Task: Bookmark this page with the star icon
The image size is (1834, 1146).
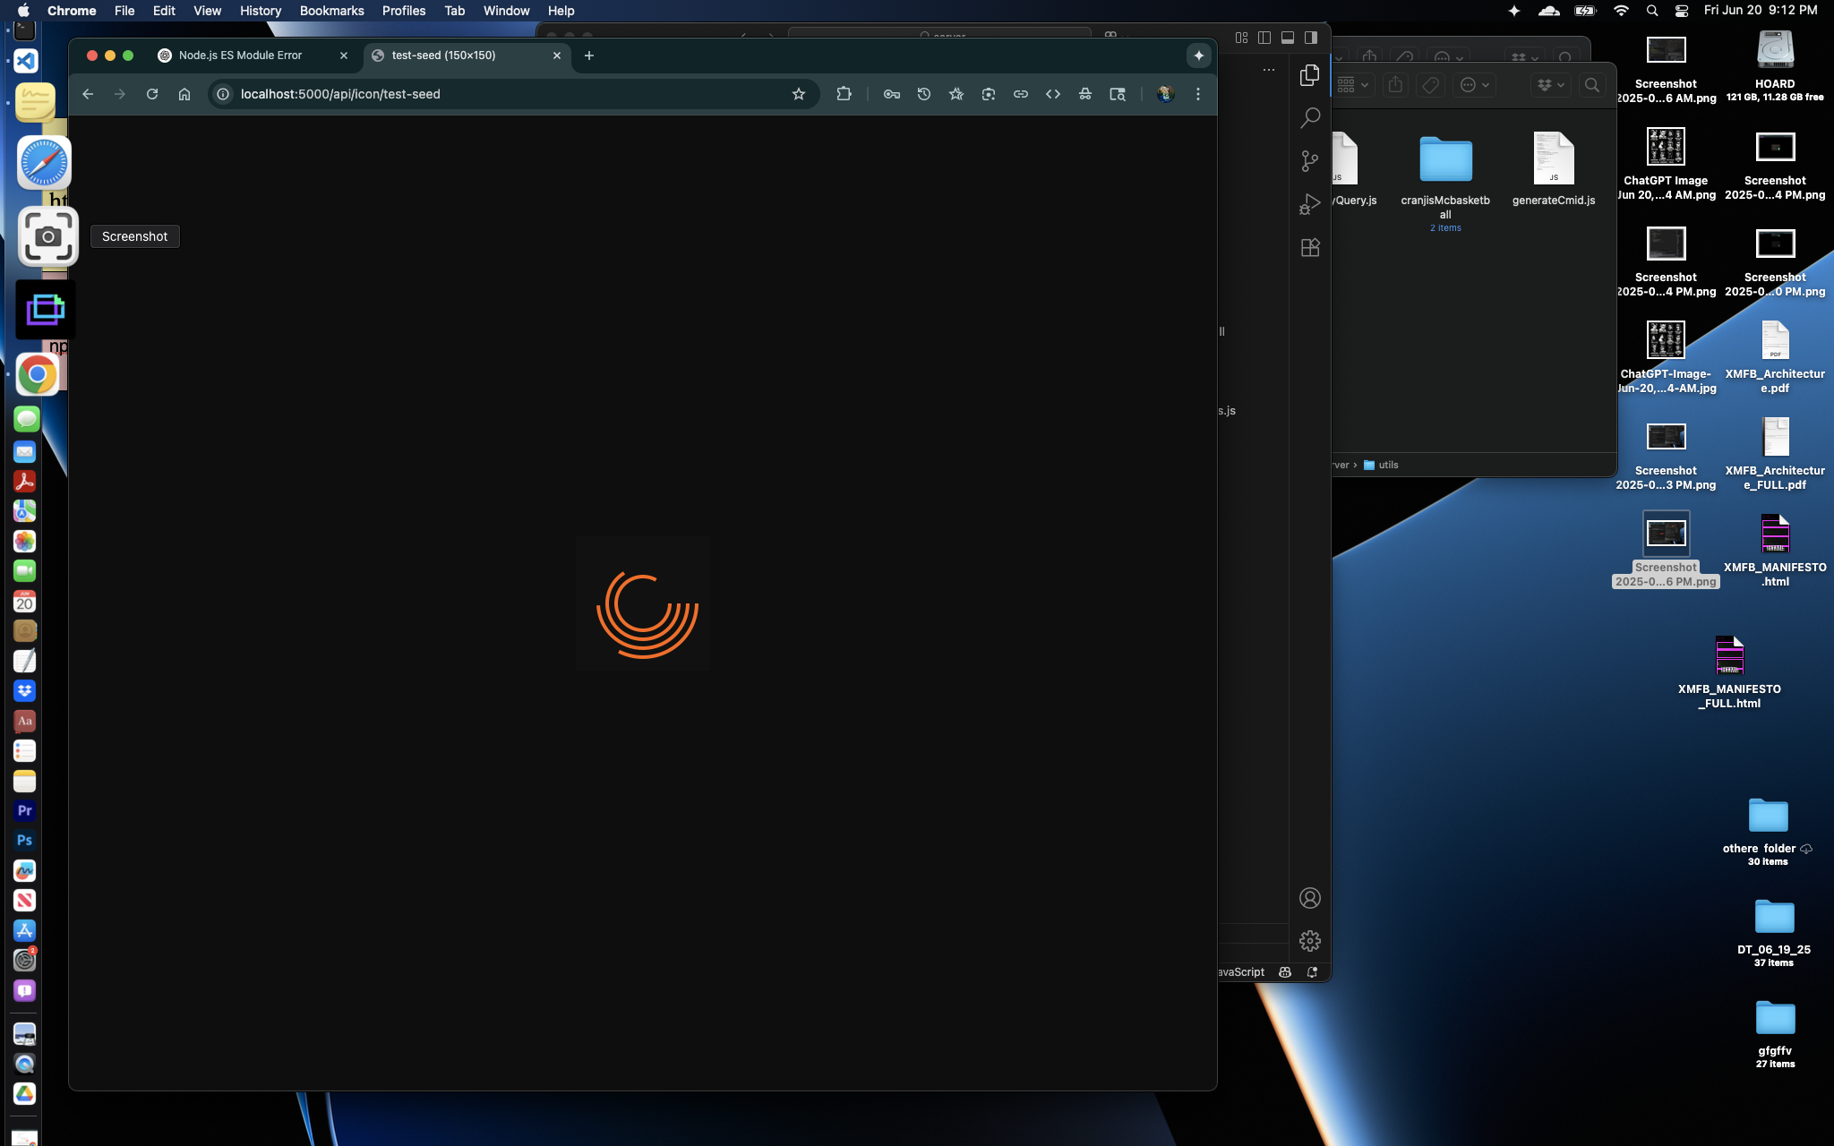Action: pyautogui.click(x=799, y=94)
